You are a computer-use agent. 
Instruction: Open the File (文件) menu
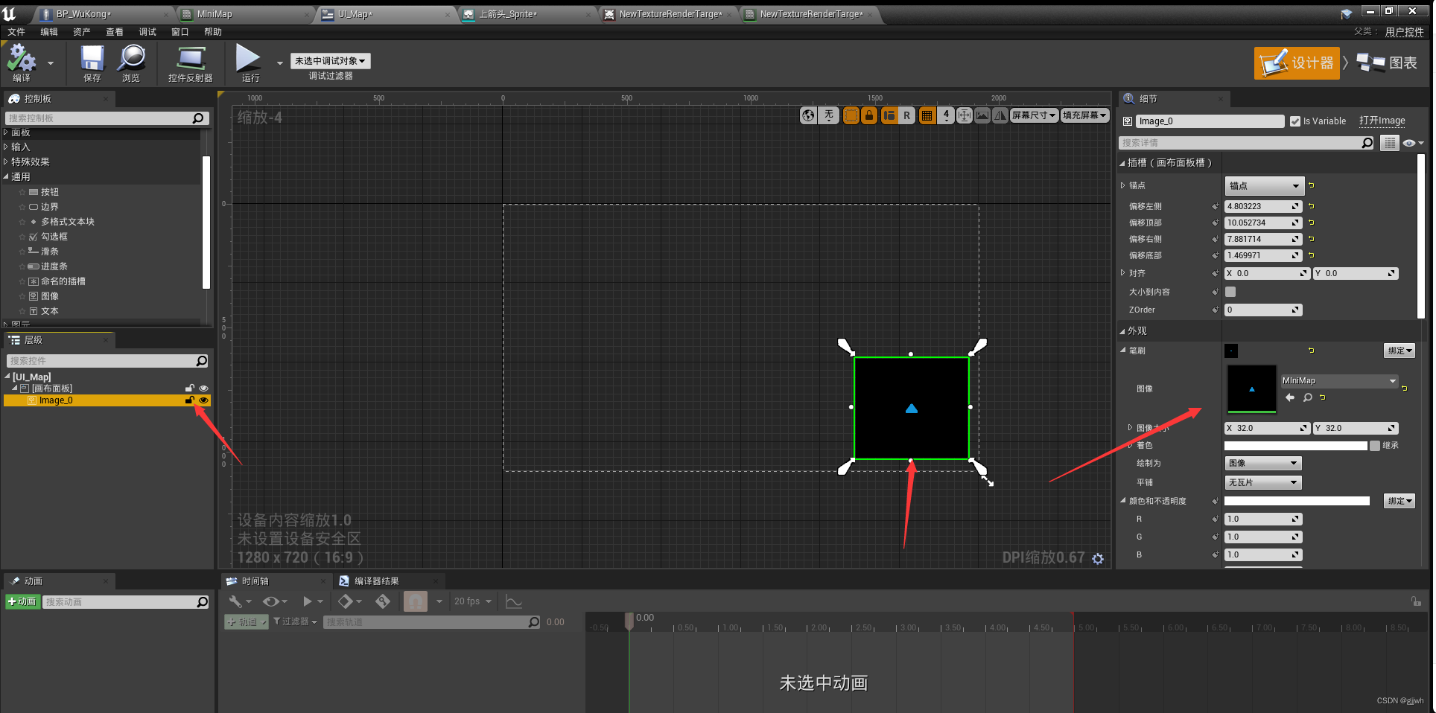pyautogui.click(x=16, y=32)
